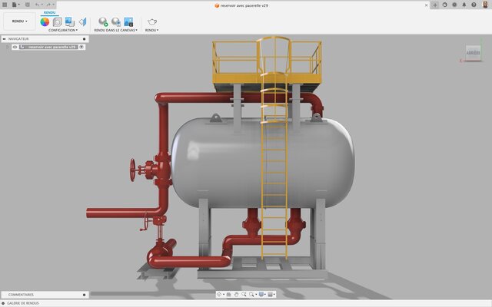
Task: Click the ARRIÈRE face of ViewCube
Action: (472, 53)
